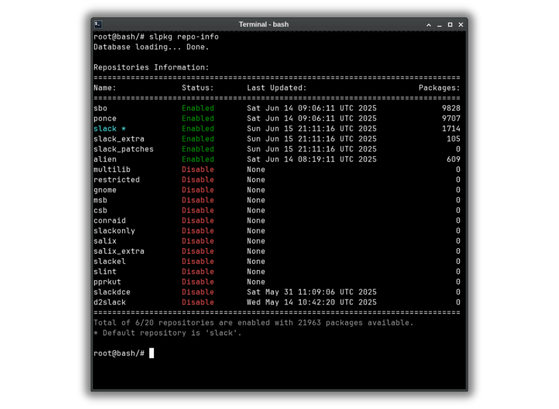Minimize the Terminal window

439,25
